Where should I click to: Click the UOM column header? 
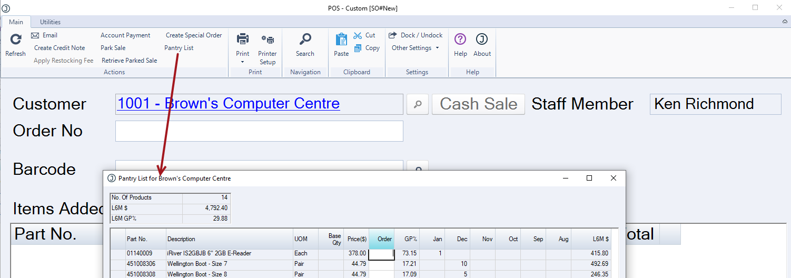(305, 239)
